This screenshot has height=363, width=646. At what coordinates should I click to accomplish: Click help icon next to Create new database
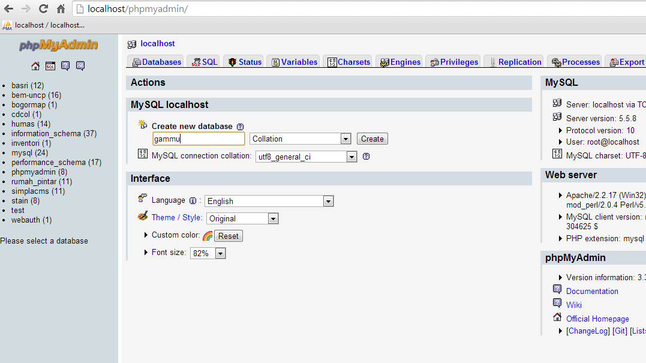pyautogui.click(x=240, y=127)
